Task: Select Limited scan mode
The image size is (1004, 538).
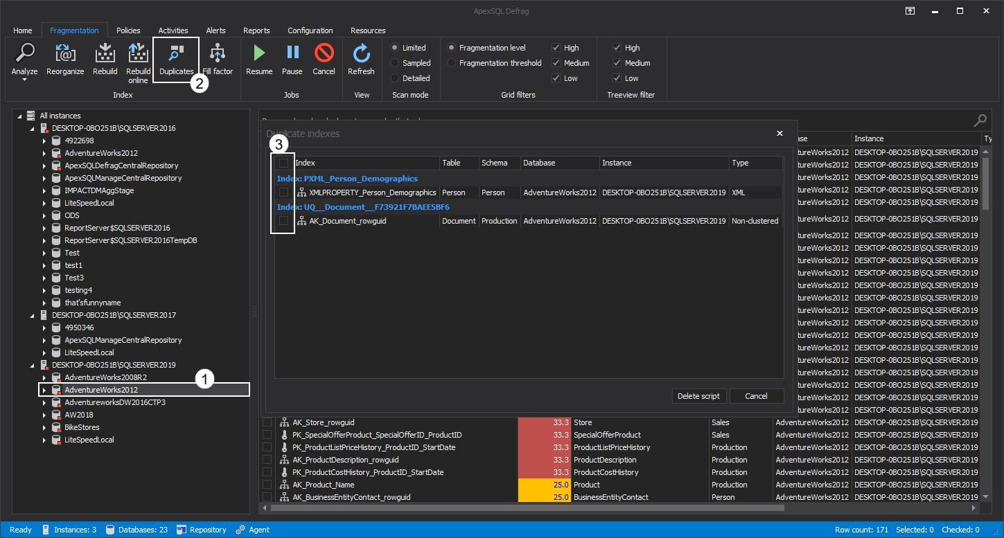Action: click(395, 48)
